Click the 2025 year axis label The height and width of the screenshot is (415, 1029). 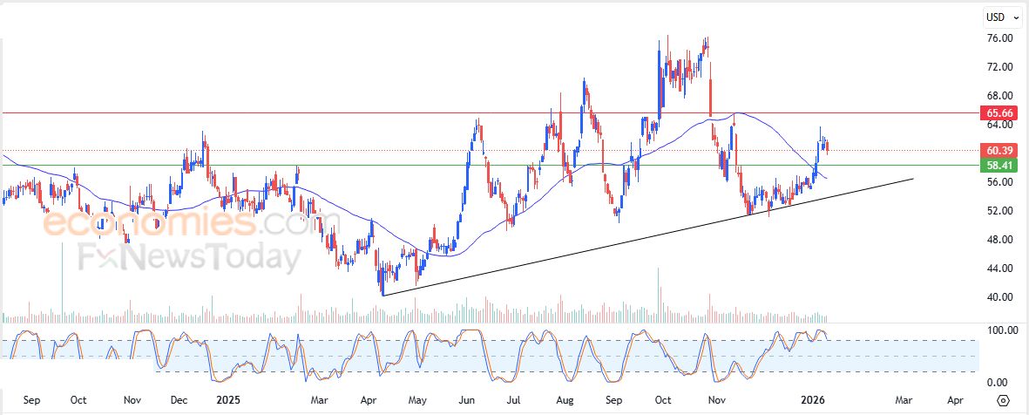tap(230, 400)
